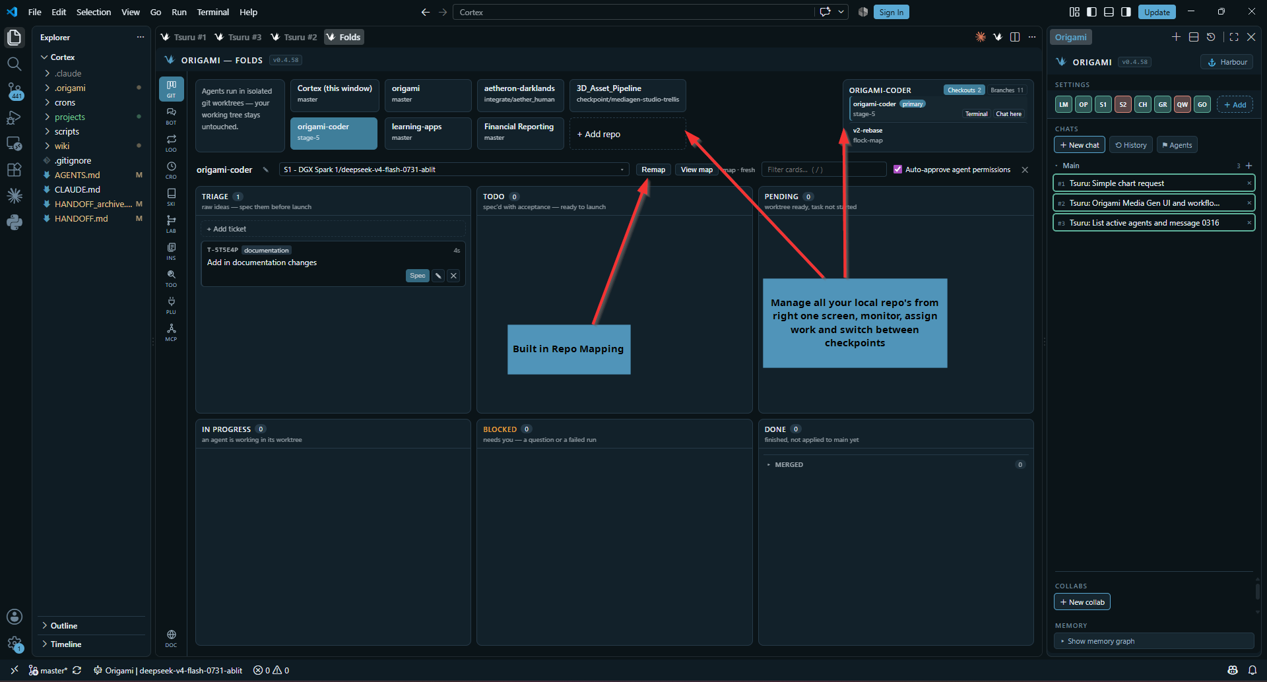The width and height of the screenshot is (1267, 682).
Task: Open the MCP network icon
Action: [x=171, y=332]
